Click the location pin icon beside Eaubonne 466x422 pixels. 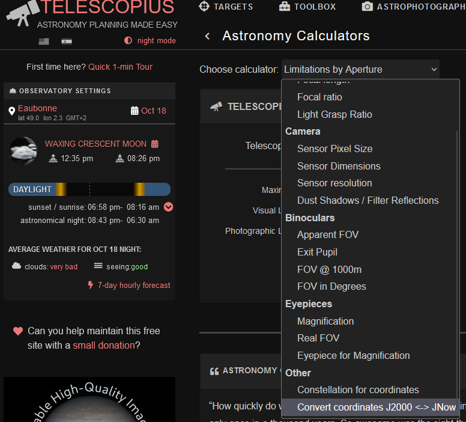[11, 111]
